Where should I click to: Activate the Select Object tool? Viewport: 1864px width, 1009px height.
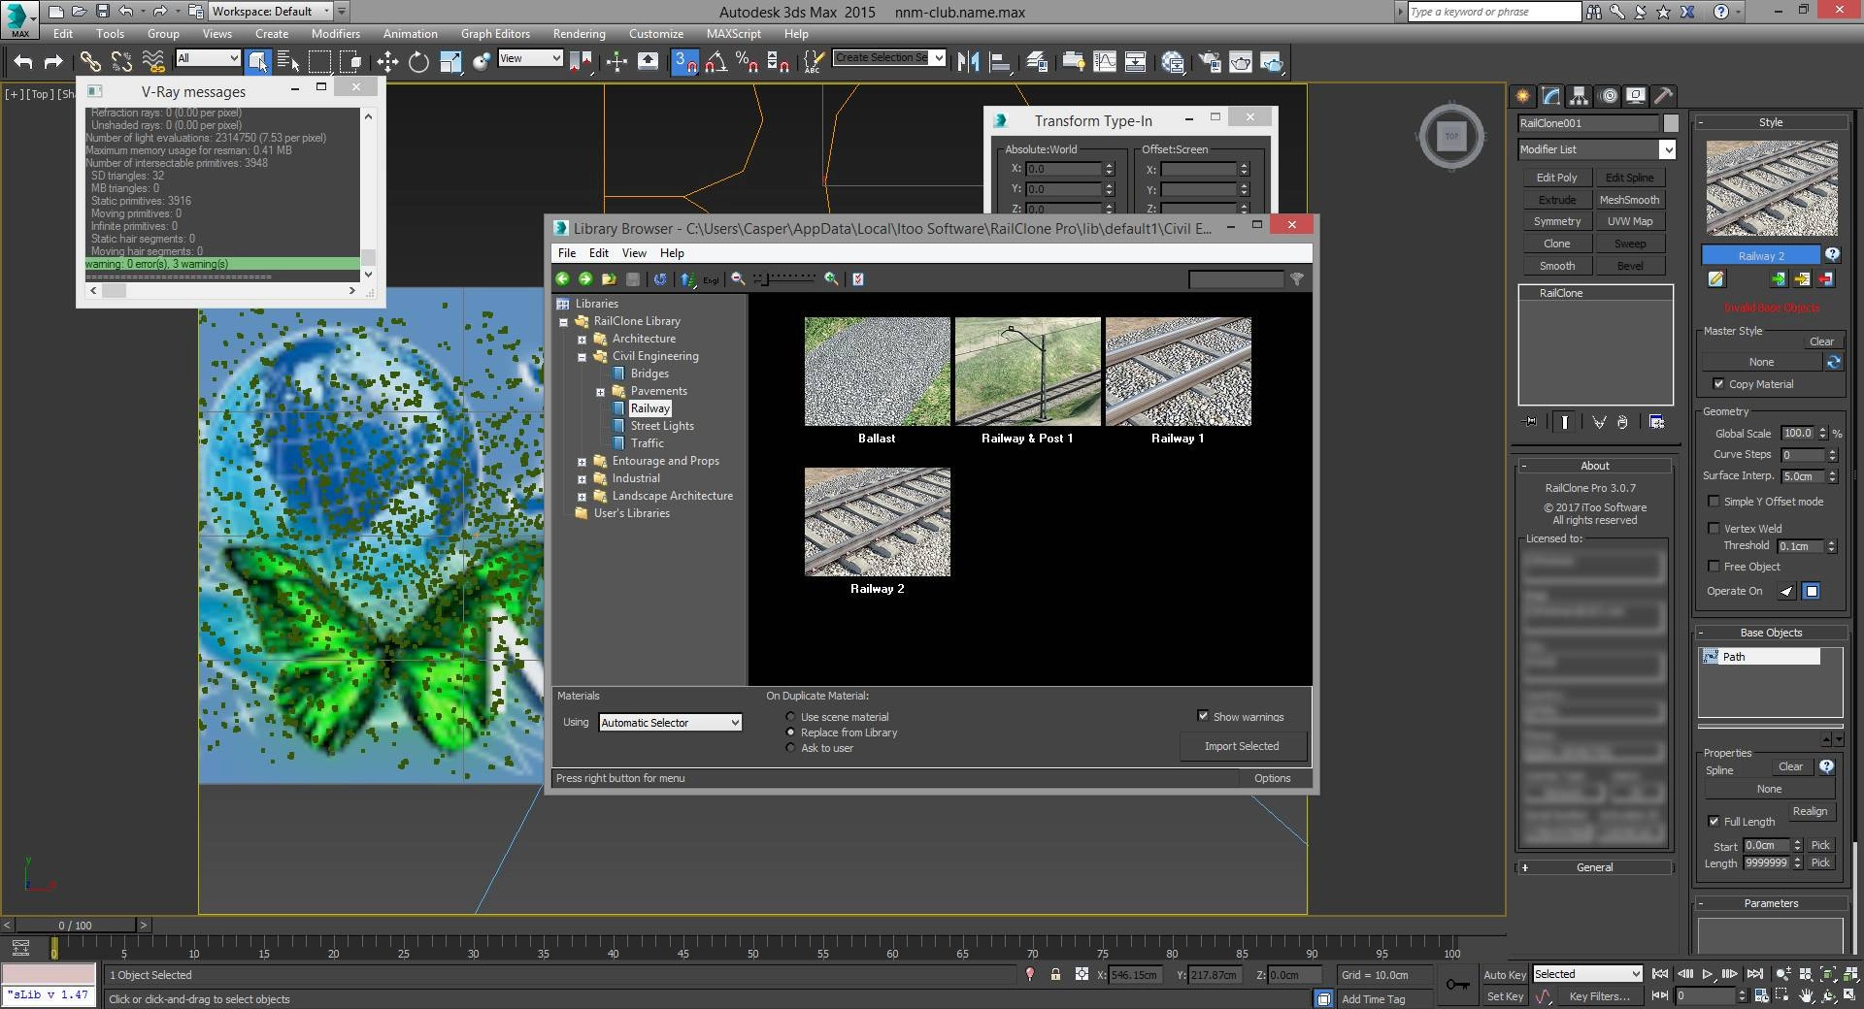coord(258,62)
